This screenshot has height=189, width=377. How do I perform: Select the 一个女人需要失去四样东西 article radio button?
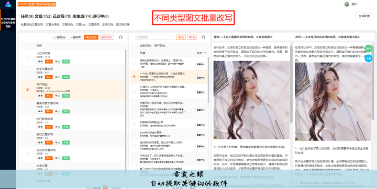(134, 77)
